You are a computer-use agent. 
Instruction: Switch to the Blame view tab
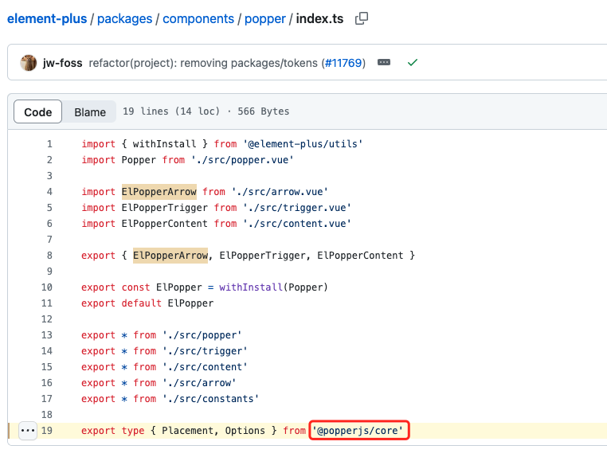click(x=90, y=112)
